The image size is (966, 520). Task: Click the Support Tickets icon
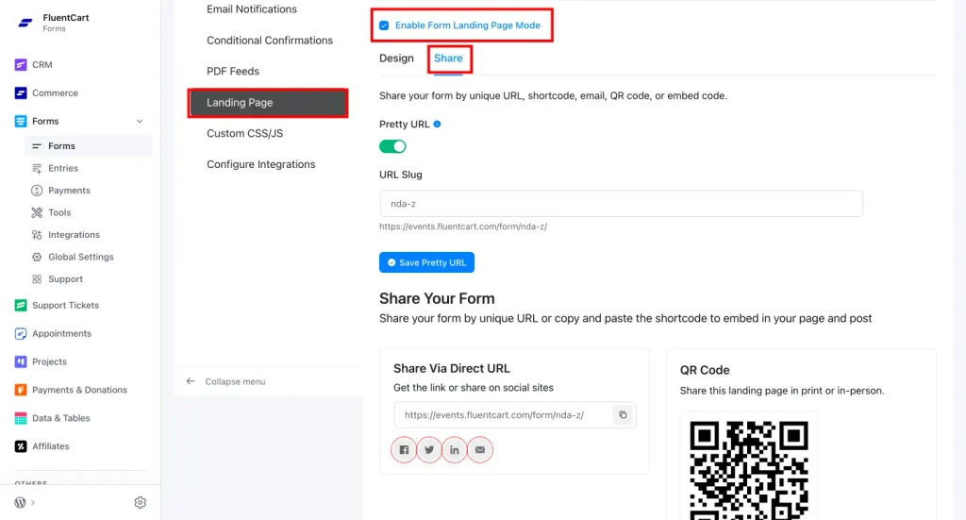pos(21,305)
